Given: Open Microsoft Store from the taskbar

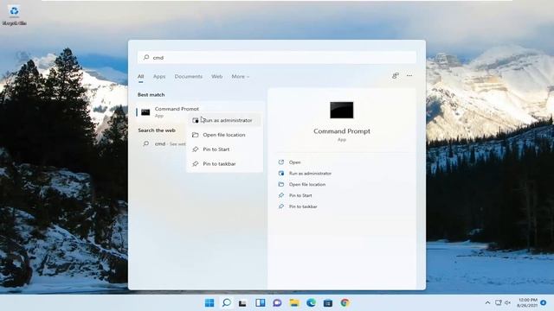Looking at the screenshot, I should click(328, 302).
